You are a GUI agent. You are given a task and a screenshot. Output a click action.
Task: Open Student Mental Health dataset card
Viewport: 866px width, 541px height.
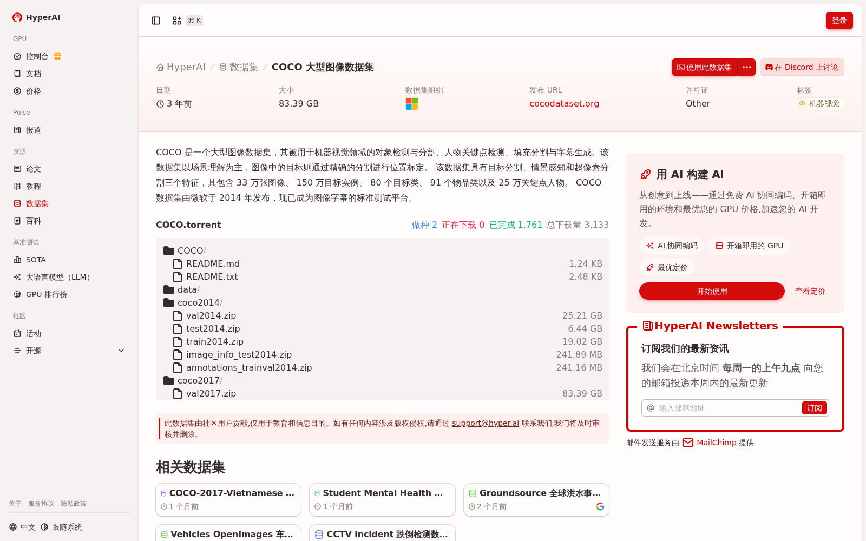(382, 500)
